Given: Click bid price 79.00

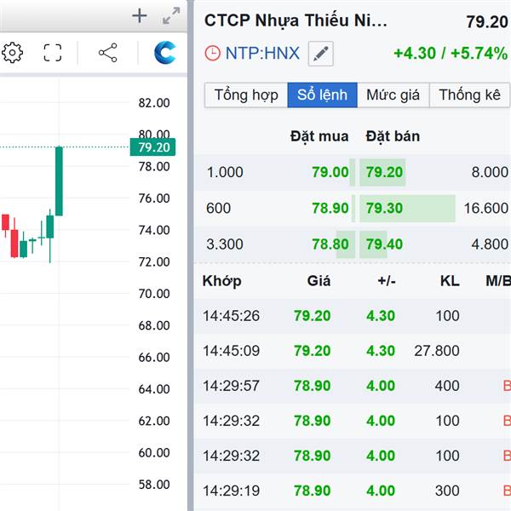Looking at the screenshot, I should click(330, 172).
